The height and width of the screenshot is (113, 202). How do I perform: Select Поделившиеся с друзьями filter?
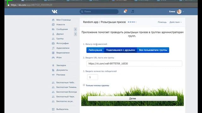tap(121, 50)
